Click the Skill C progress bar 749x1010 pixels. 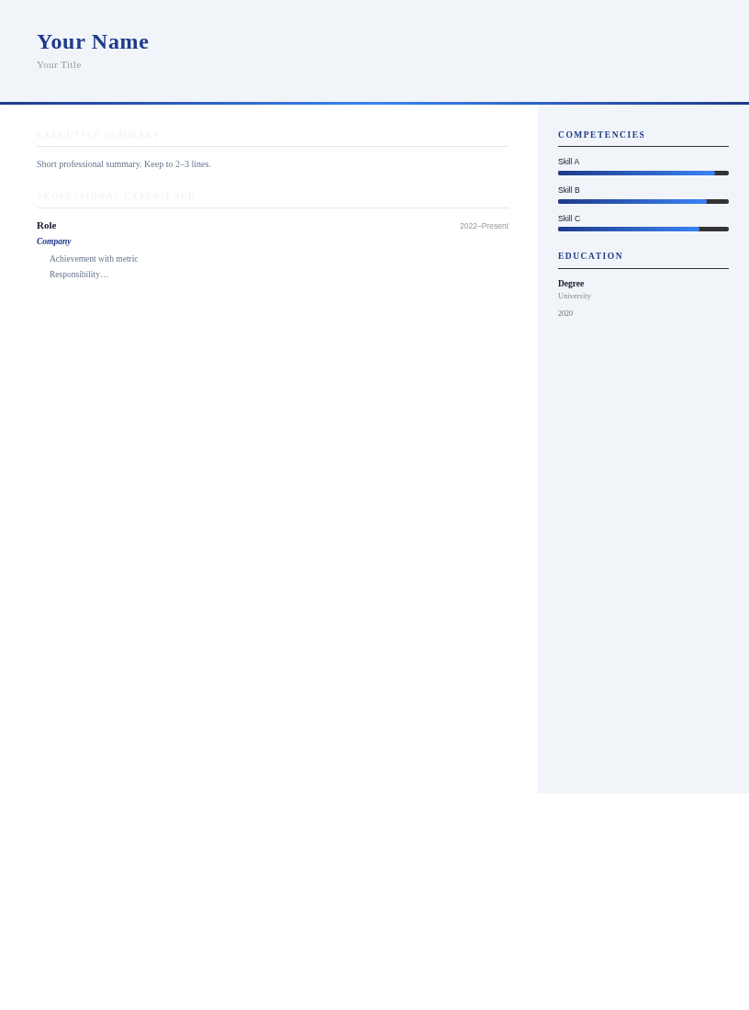pyautogui.click(x=643, y=230)
